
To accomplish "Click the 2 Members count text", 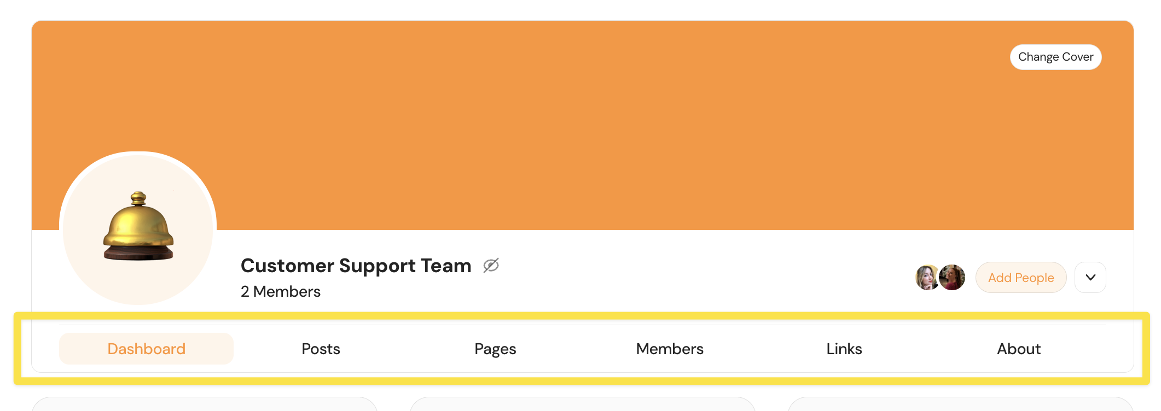I will 281,292.
